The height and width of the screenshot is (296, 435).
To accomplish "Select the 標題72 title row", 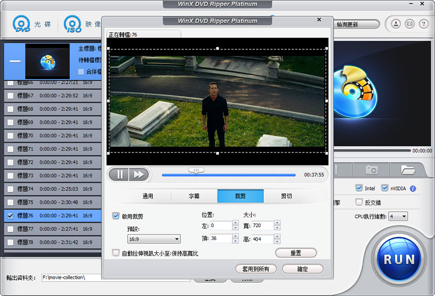I will point(53,162).
